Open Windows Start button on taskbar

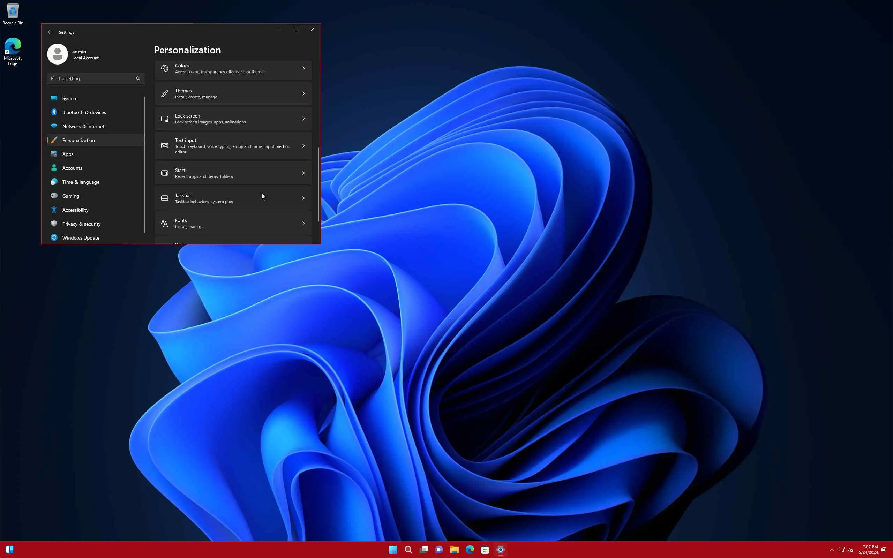point(393,550)
